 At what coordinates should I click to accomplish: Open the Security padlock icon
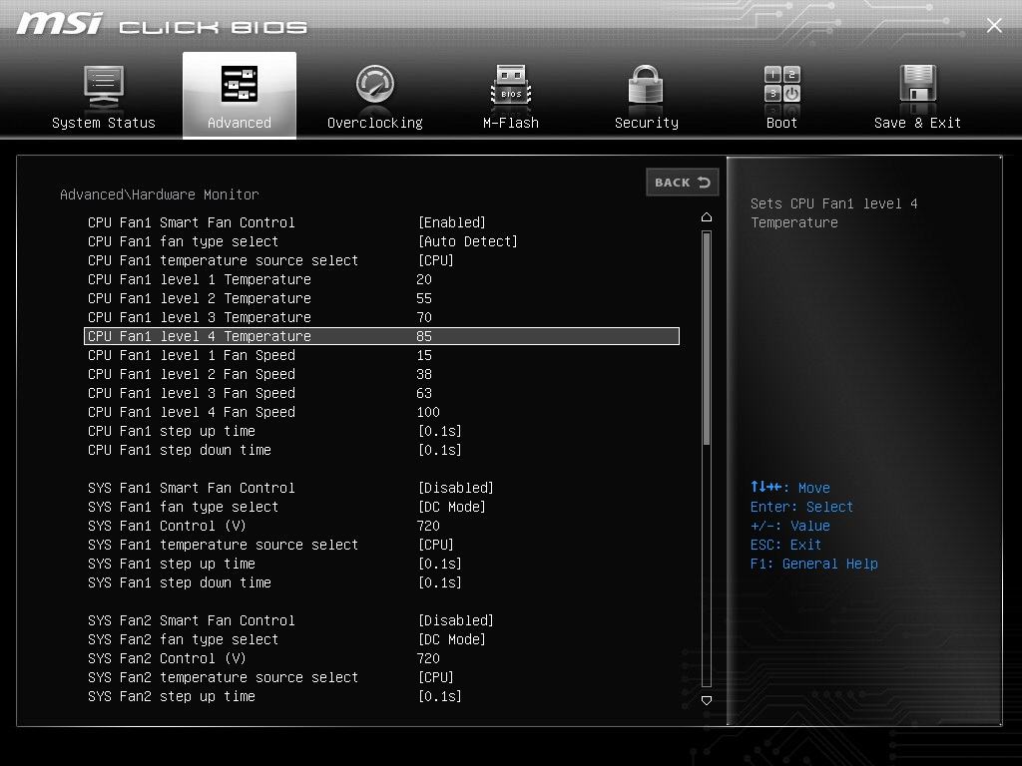[646, 84]
